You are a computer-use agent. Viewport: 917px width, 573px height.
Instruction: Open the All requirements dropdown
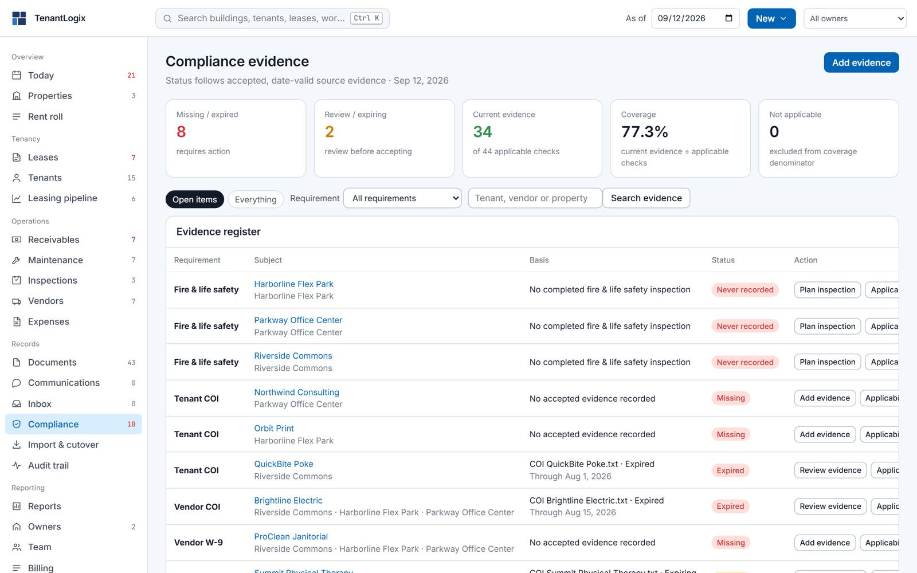pyautogui.click(x=402, y=198)
